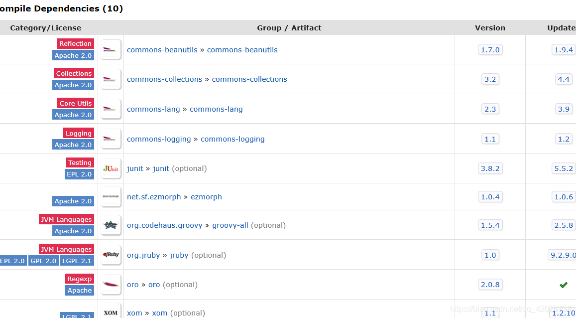Click the Apache icon for commons-logging row

111,138
